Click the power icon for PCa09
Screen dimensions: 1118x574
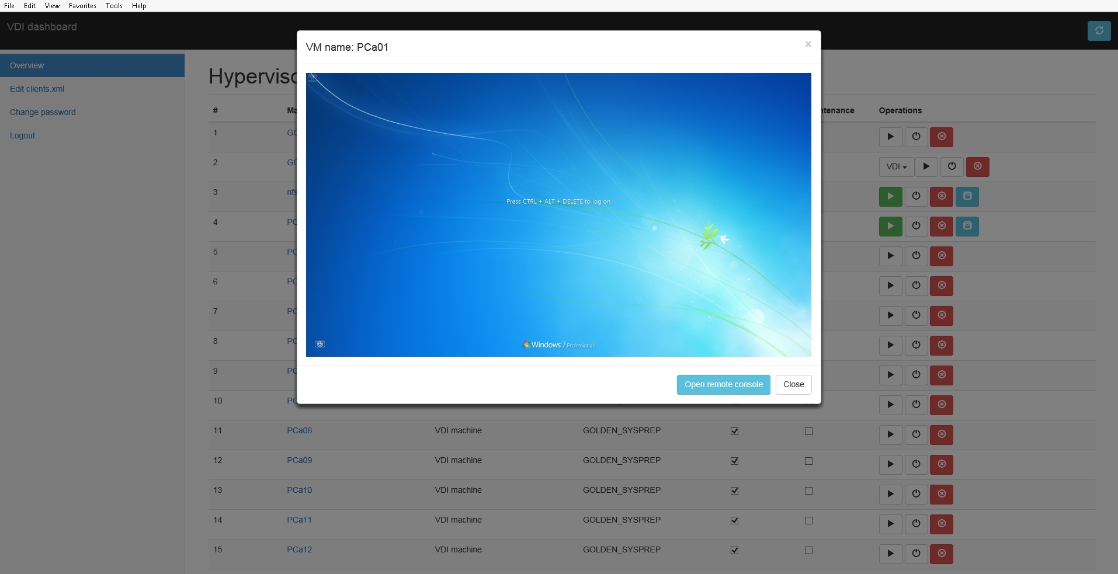coord(916,465)
